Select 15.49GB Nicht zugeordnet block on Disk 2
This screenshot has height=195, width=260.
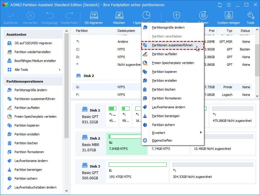pyautogui.click(x=223, y=144)
